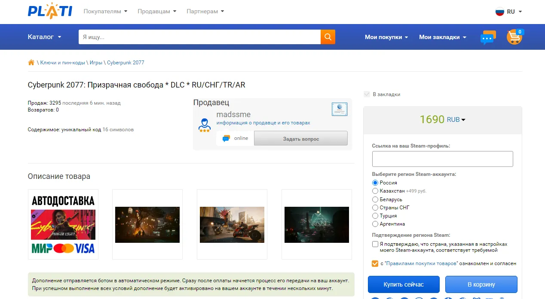
Task: Select the Турция region radio button
Action: [375, 216]
